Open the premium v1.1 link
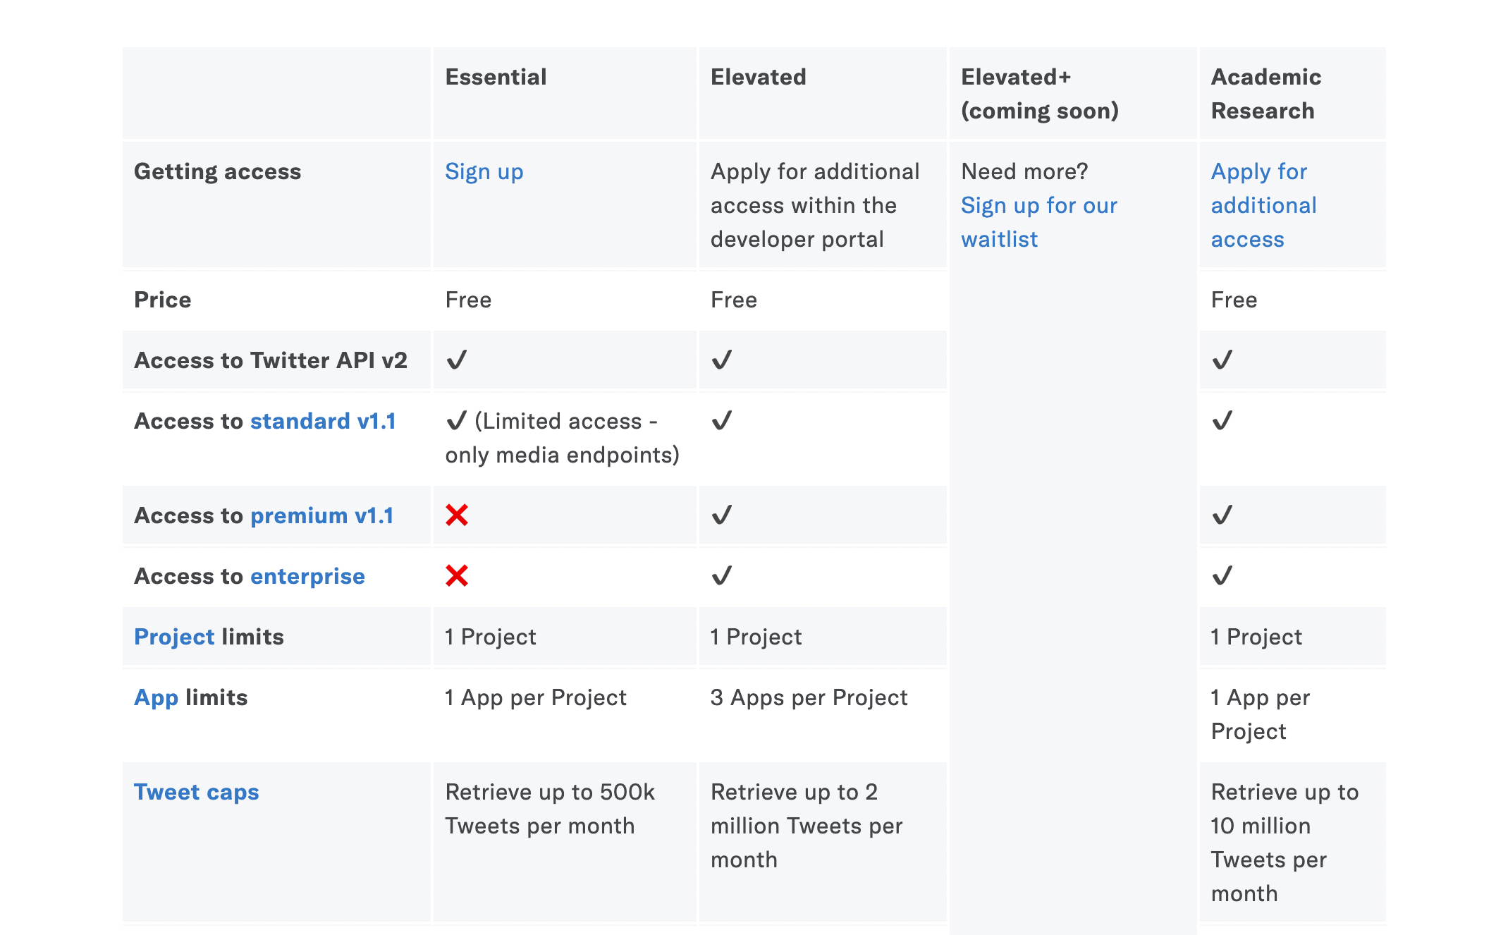Image resolution: width=1496 pixels, height=935 pixels. 322,515
